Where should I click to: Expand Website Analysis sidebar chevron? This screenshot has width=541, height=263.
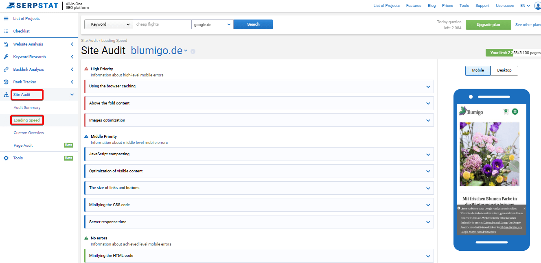[x=72, y=44]
